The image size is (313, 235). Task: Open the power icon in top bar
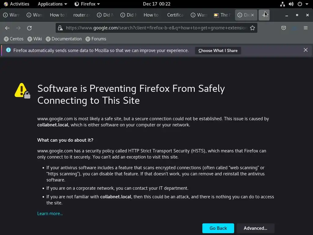(x=300, y=4)
